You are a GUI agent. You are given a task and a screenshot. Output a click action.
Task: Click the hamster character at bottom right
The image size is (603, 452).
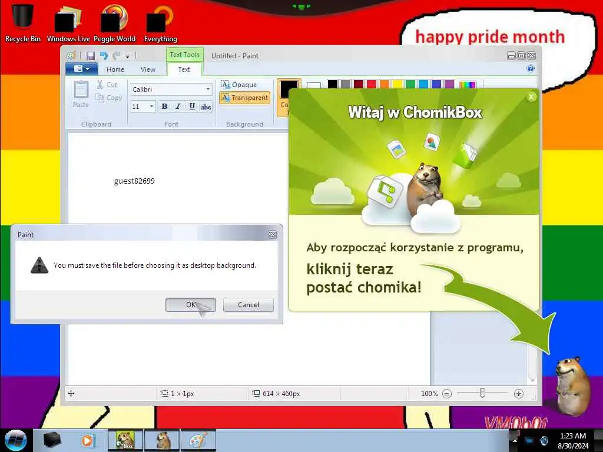click(572, 386)
